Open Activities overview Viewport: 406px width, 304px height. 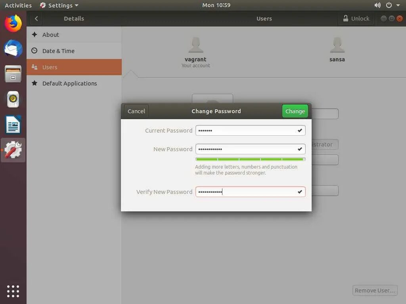tap(18, 5)
